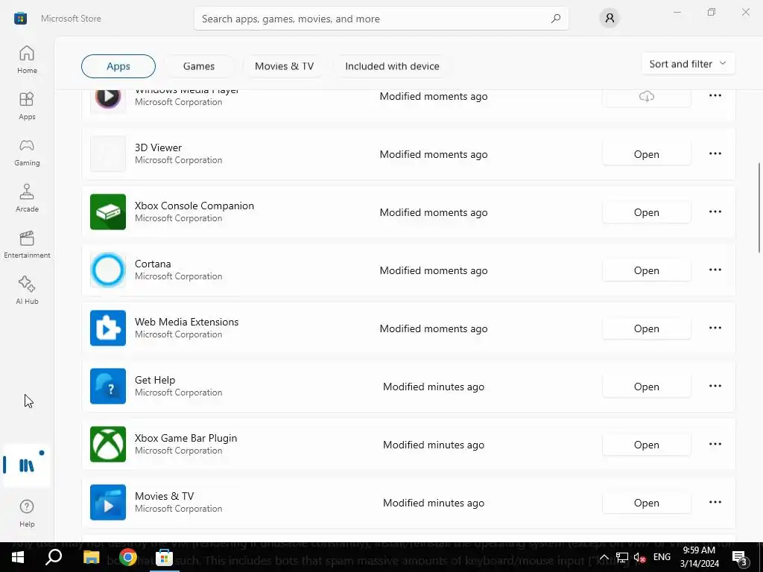Click the Xbox Game Bar Plugin title

coord(186,438)
